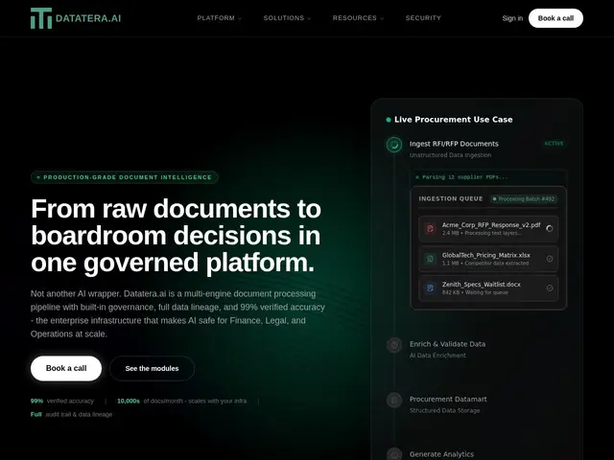The image size is (614, 460).
Task: Click the Acme_Corp_RFP_Response_v2.pdf file name
Action: click(x=491, y=225)
